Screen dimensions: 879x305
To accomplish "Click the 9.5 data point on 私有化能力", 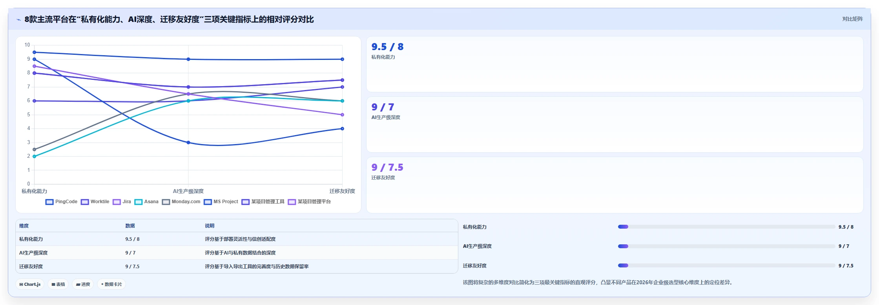I will click(35, 52).
